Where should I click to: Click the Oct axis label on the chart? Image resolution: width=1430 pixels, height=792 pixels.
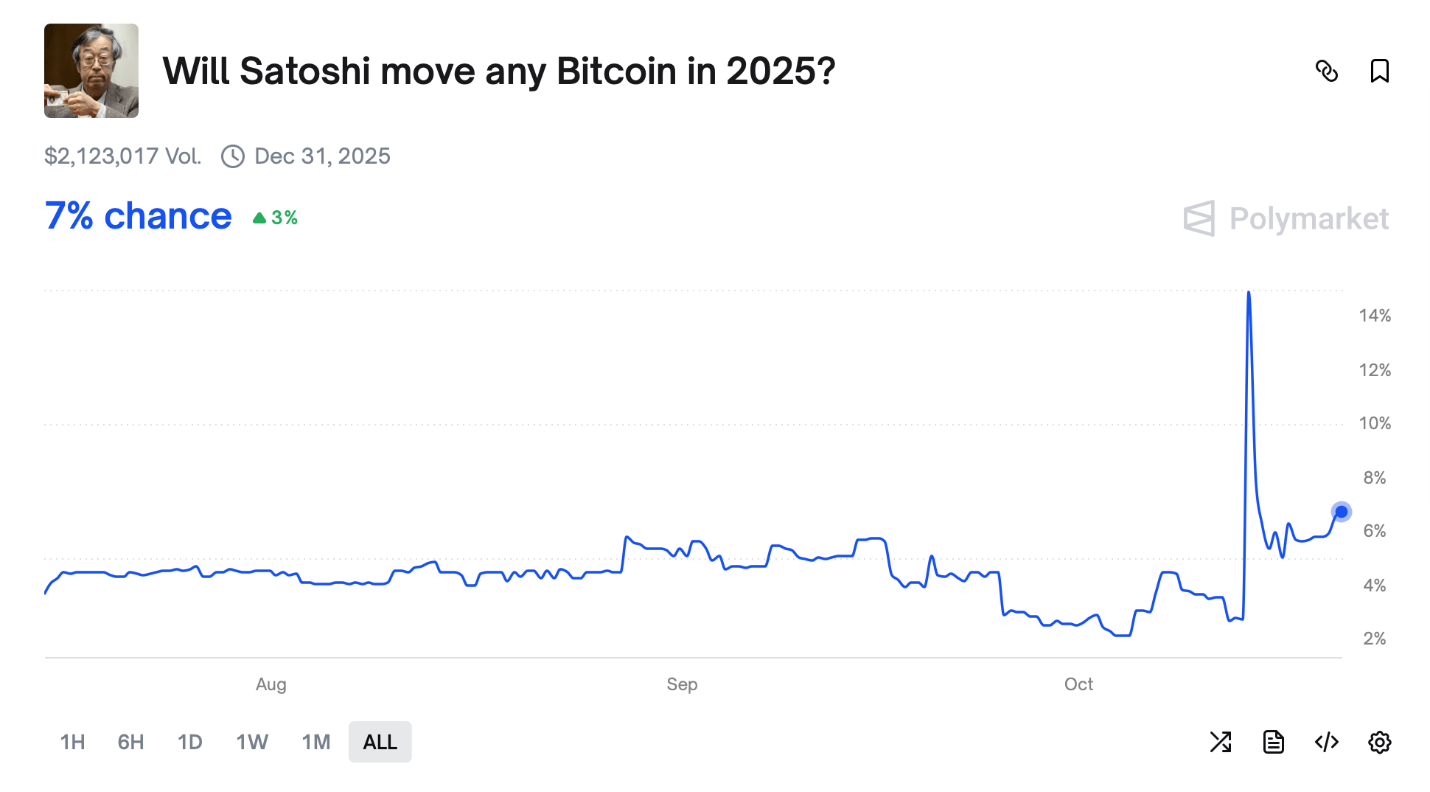tap(1078, 684)
